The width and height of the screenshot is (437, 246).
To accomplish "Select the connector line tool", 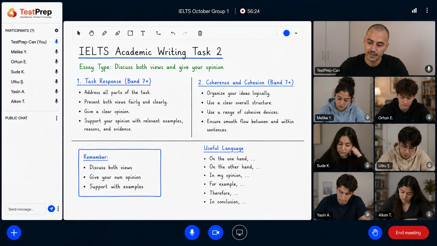I will 158,33.
